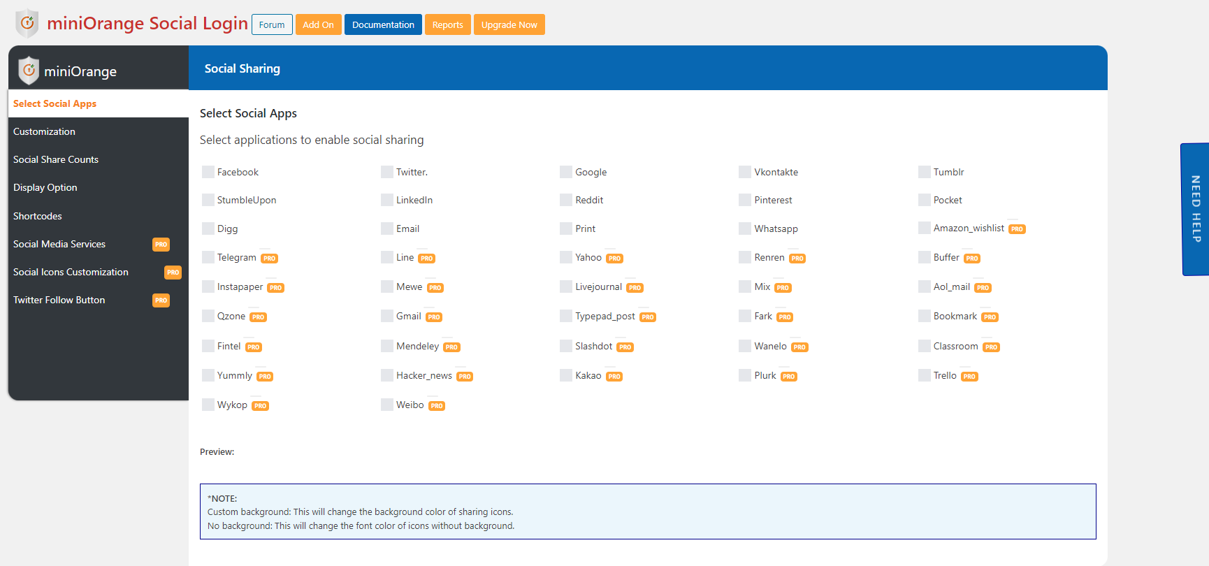Viewport: 1209px width, 566px height.
Task: Open Twitter Follow Button settings
Action: (x=99, y=300)
